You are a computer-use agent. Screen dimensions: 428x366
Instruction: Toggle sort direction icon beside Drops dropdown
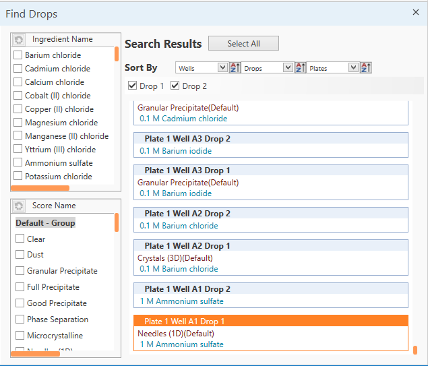point(300,68)
